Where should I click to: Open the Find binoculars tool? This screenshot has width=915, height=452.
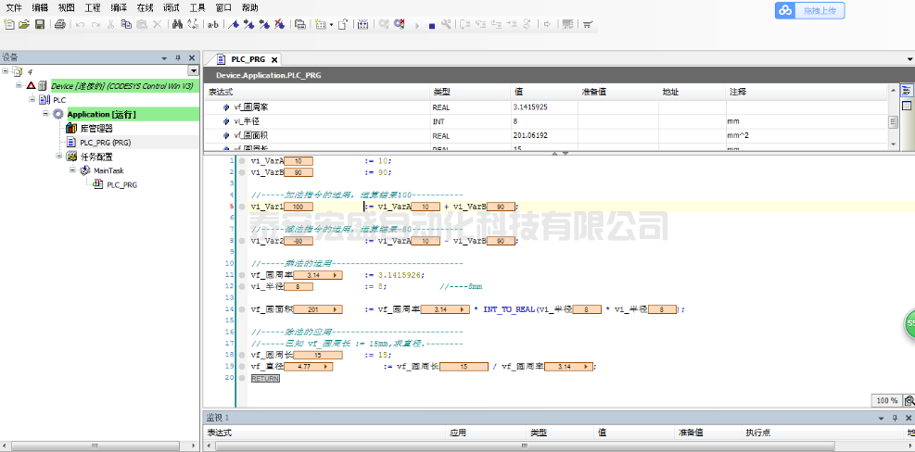[x=178, y=24]
